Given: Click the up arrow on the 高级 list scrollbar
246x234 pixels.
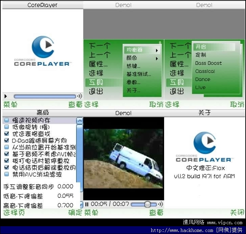Looking at the screenshot, I should 80,121.
